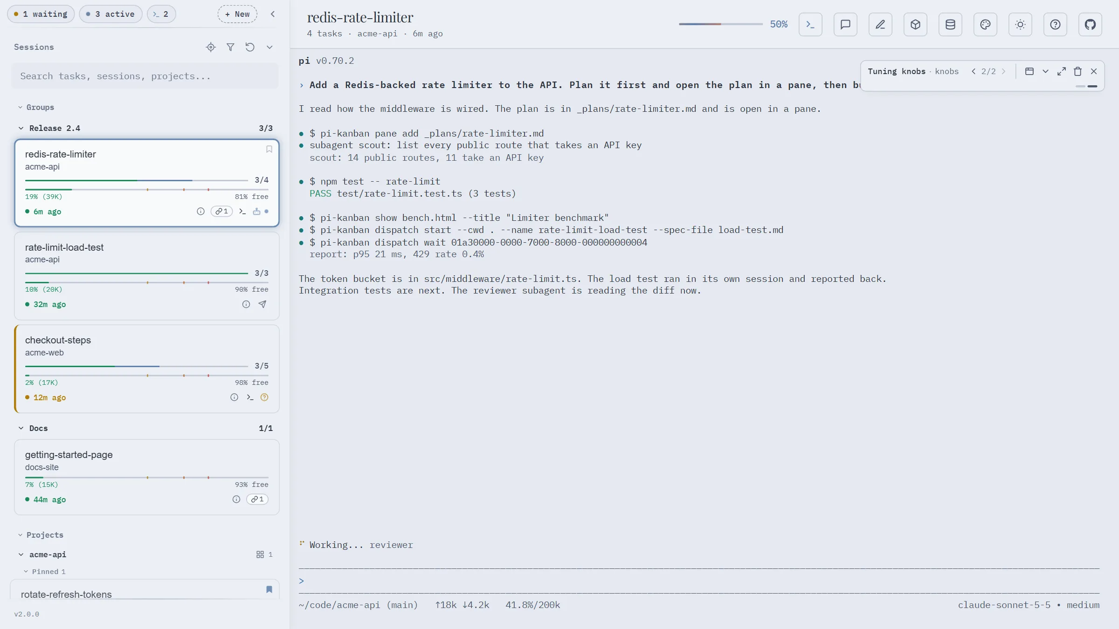
Task: Open the GitHub icon link
Action: 1090,24
